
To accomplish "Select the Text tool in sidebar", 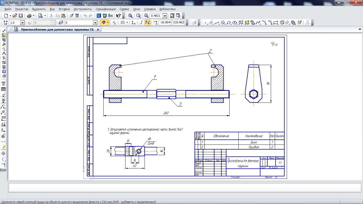I will (x=3, y=83).
